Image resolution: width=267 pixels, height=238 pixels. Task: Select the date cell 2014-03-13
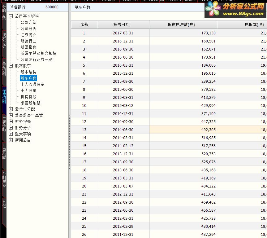(123, 146)
